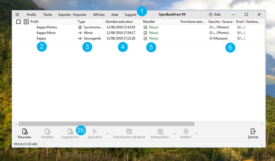Viewport: 275px width, 161px height.
Task: Click the Suppression delete profile icon
Action: pyautogui.click(x=70, y=131)
